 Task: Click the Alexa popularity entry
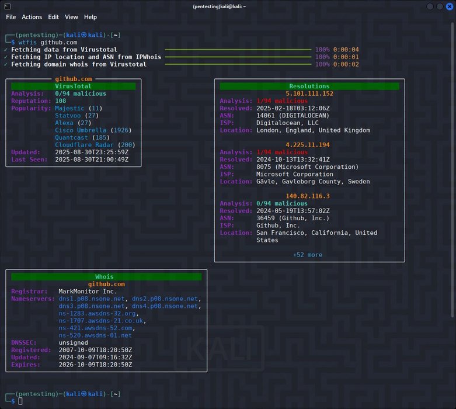pyautogui.click(x=73, y=123)
